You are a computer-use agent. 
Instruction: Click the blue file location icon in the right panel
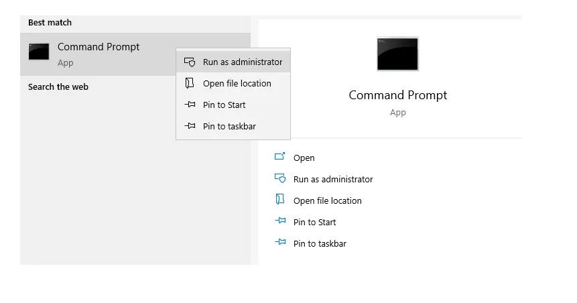point(280,199)
